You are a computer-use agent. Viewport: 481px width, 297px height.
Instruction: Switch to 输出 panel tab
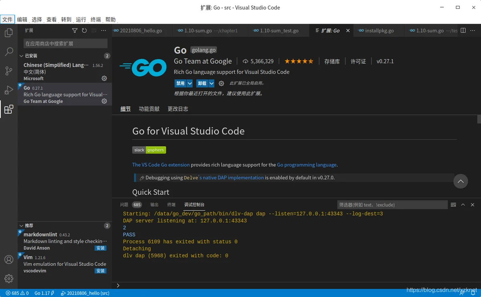(x=154, y=205)
